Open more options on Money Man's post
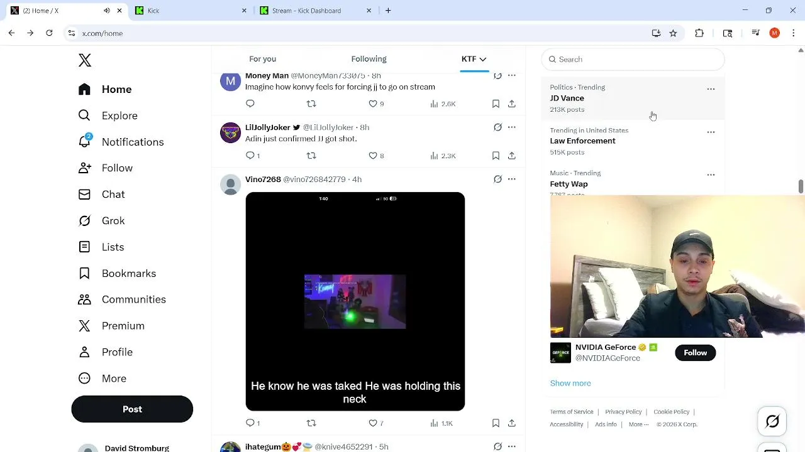The width and height of the screenshot is (805, 452). [512, 75]
